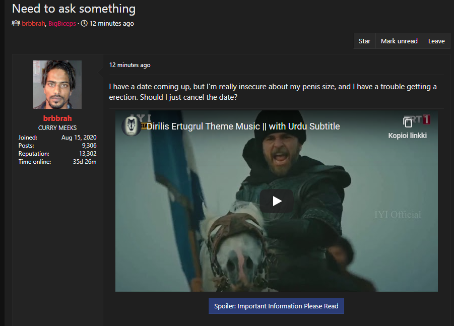Viewport: 454px width, 326px height.
Task: Copy the video link icon
Action: tap(408, 123)
